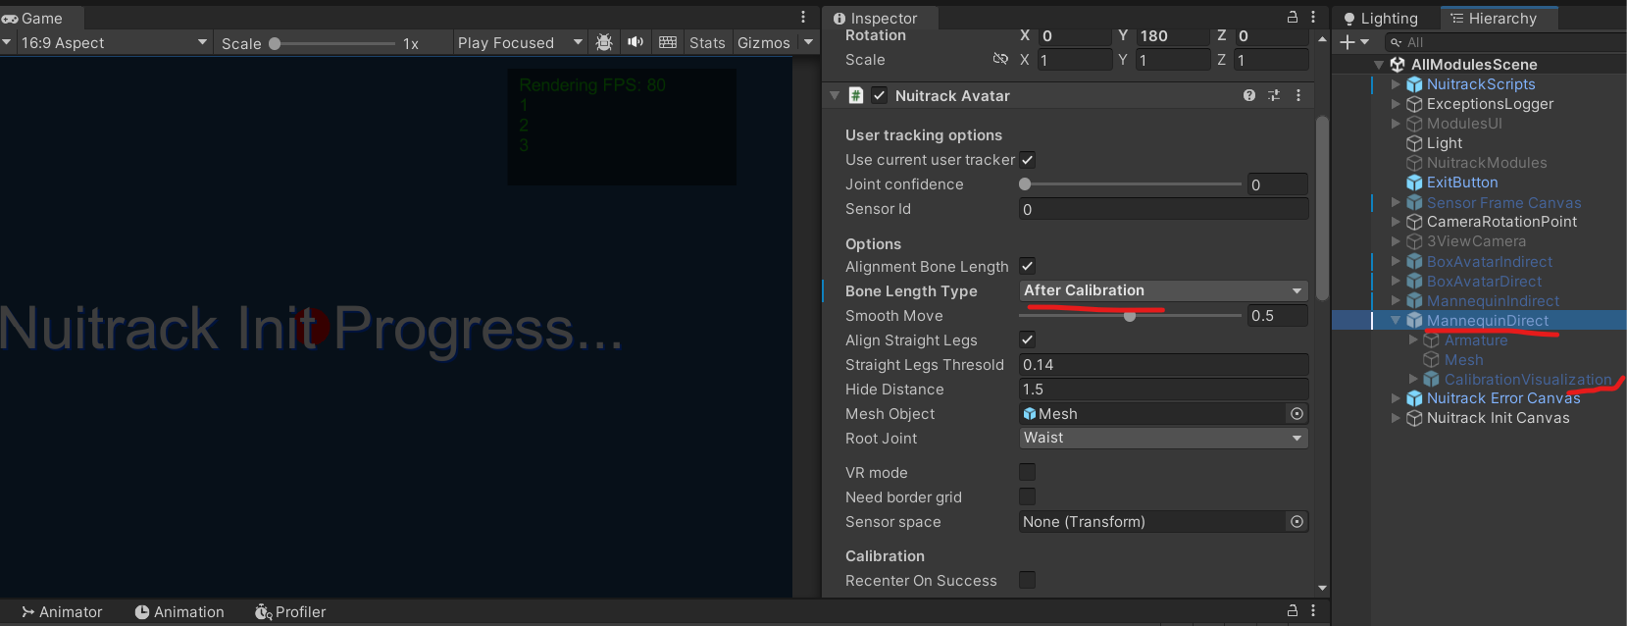Open Nuitrack Avatar preset settings icon

1274,95
